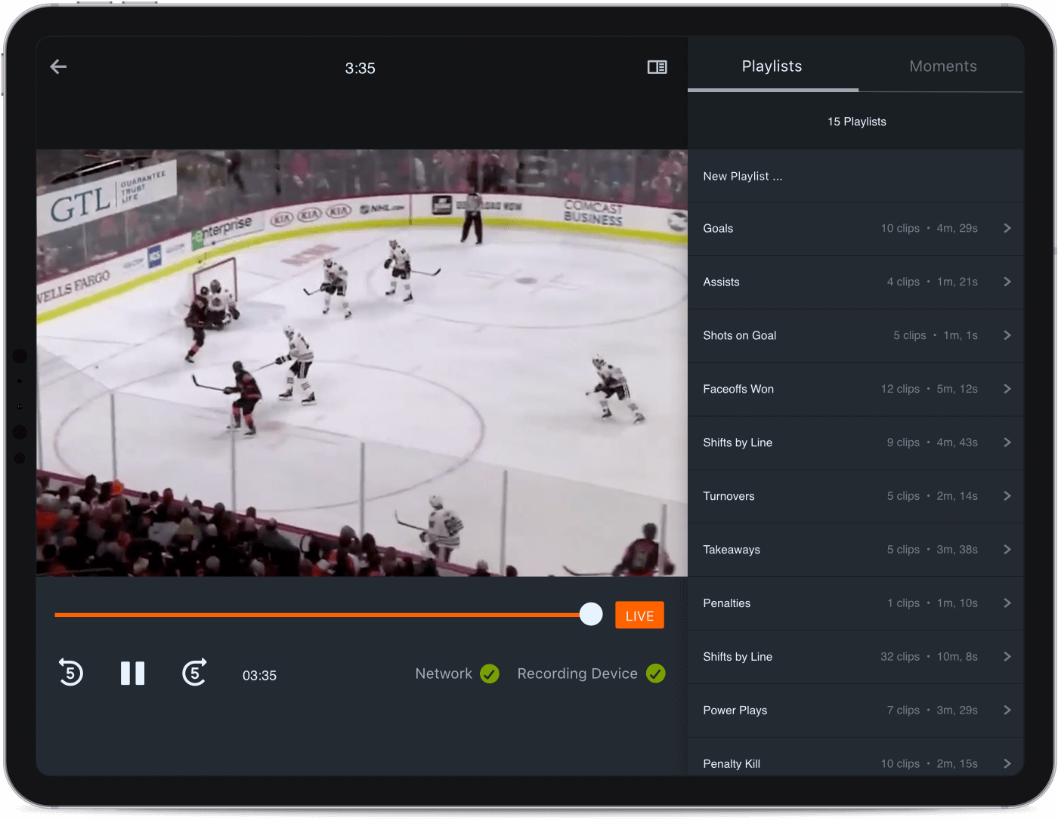Select the Playlists tab

click(x=772, y=66)
